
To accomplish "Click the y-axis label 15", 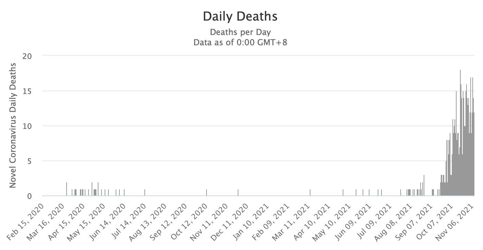I will click(27, 91).
